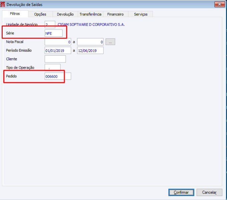
Task: Click the Período Emissão start date 01/01/2019
Action: click(x=58, y=50)
